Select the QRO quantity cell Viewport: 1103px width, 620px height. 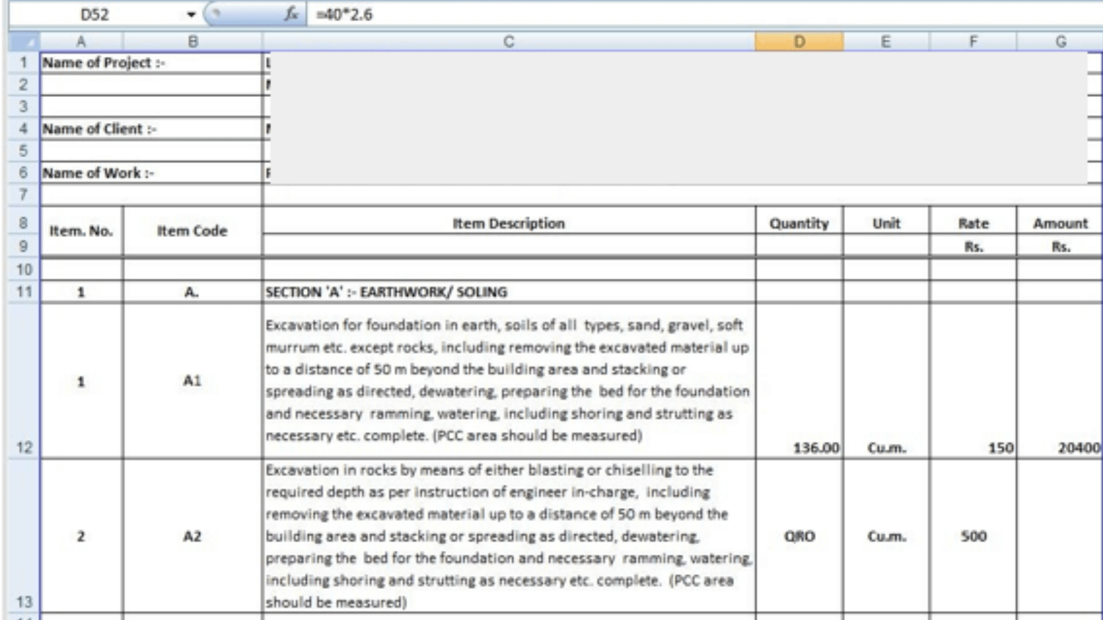(x=799, y=536)
